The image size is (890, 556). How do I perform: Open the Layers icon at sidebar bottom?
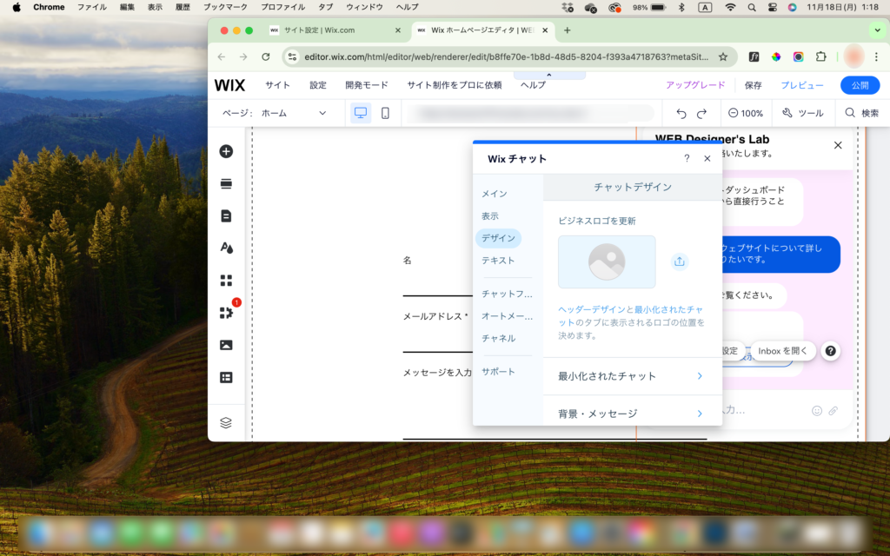pos(226,423)
